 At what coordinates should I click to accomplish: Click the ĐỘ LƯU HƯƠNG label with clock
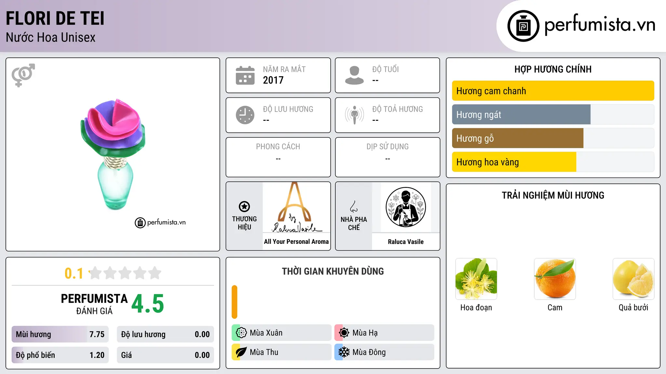point(288,109)
